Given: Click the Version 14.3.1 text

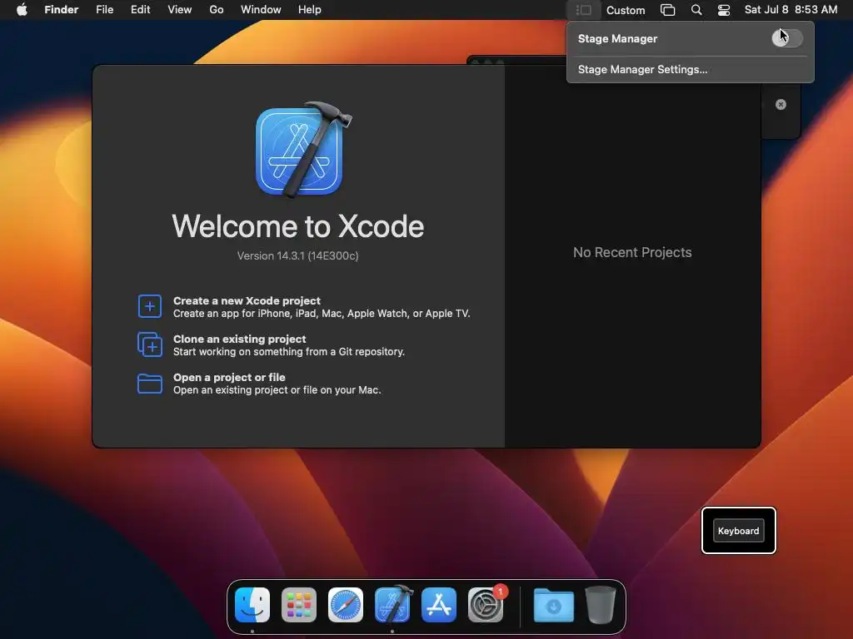Looking at the screenshot, I should pyautogui.click(x=297, y=256).
